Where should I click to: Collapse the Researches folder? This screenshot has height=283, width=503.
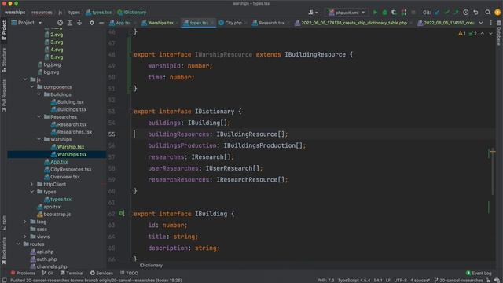pyautogui.click(x=39, y=117)
